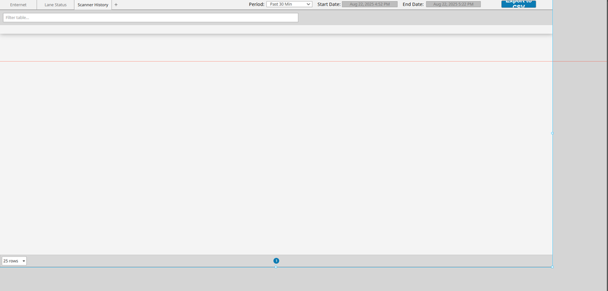
Task: Click the Period label text
Action: tap(256, 4)
